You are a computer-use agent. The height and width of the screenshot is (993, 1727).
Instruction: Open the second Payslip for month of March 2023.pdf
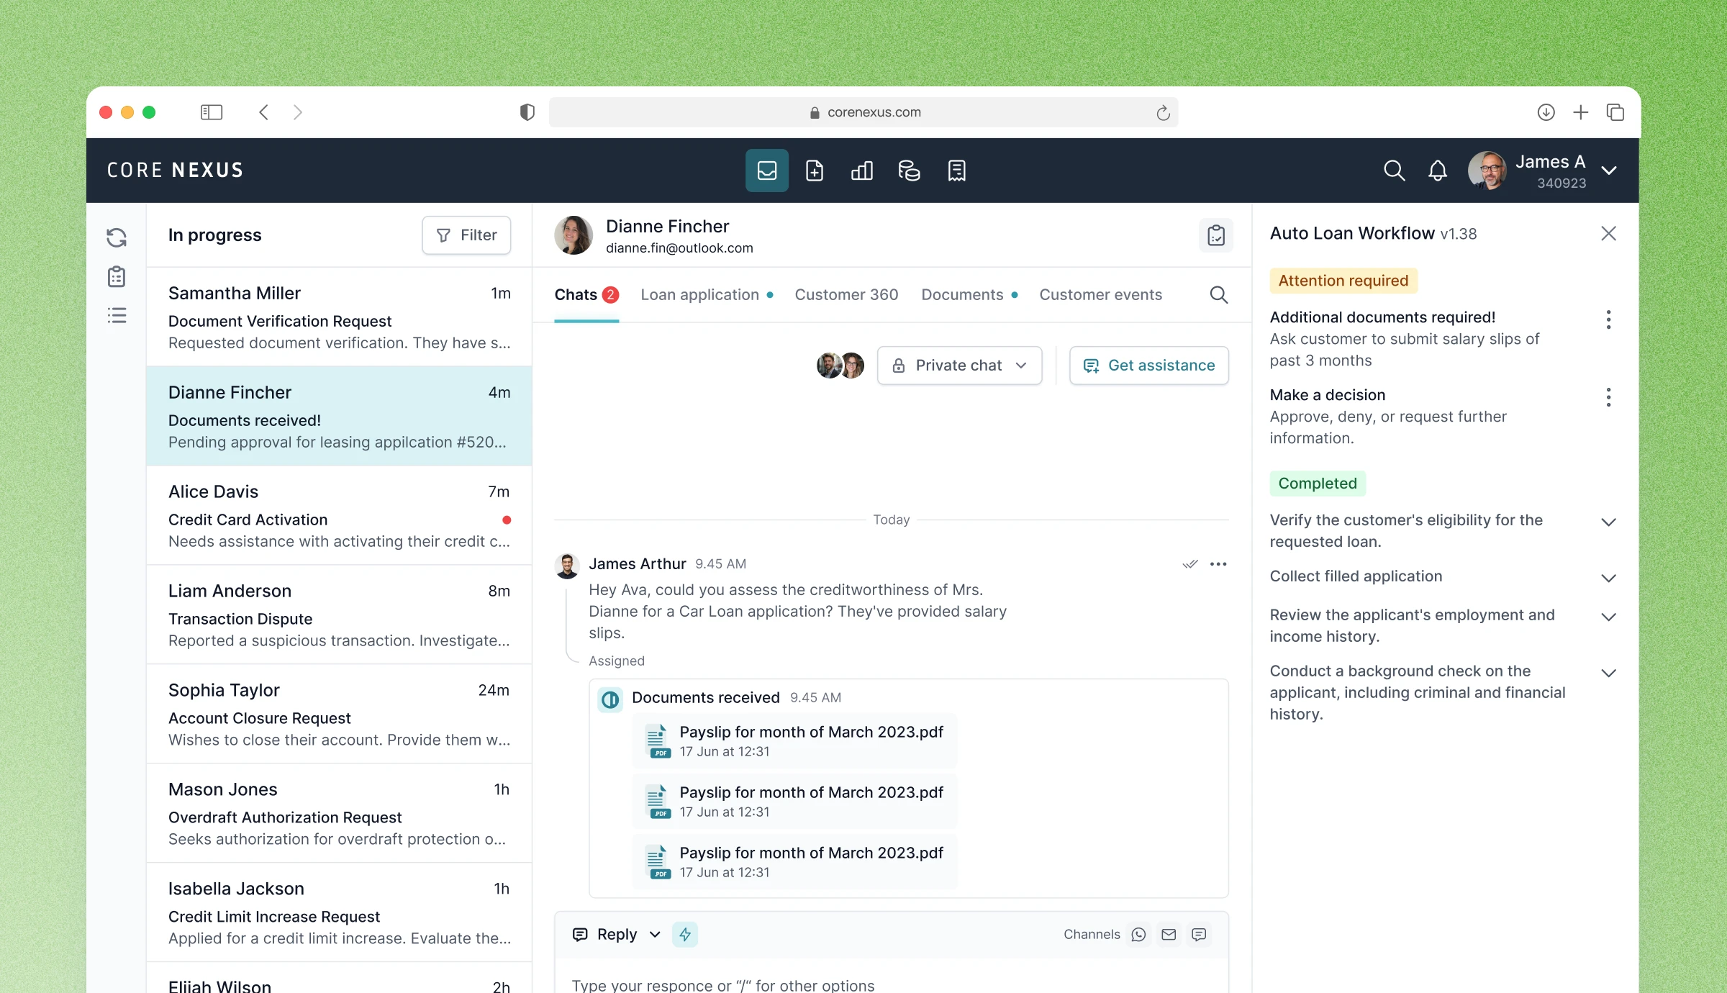point(794,802)
